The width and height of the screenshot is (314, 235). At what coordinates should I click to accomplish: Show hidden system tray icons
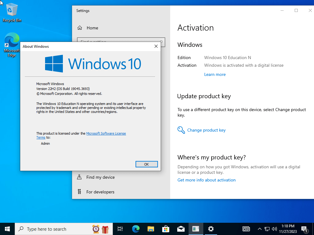(x=259, y=229)
